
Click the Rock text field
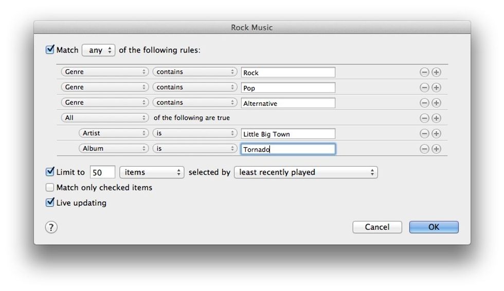pyautogui.click(x=288, y=72)
